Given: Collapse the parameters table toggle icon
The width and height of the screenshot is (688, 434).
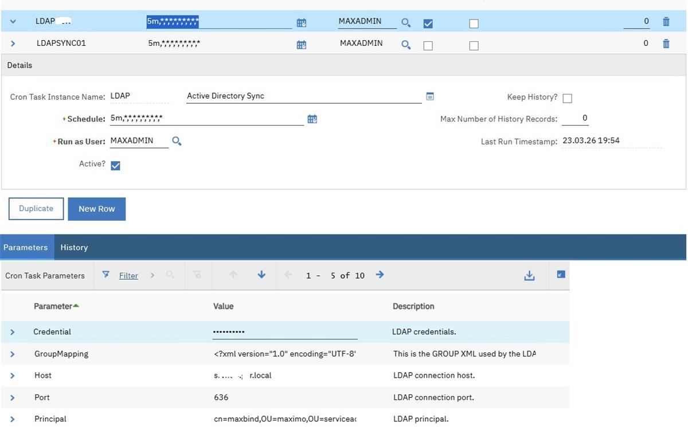Looking at the screenshot, I should coord(561,275).
